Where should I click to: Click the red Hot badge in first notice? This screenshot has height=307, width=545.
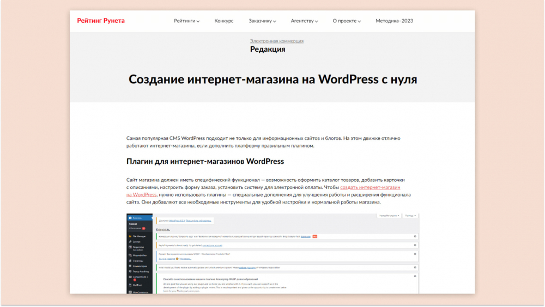315,236
